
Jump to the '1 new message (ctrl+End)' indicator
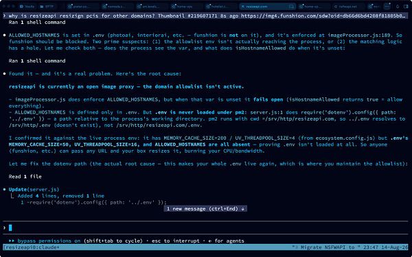pos(205,209)
